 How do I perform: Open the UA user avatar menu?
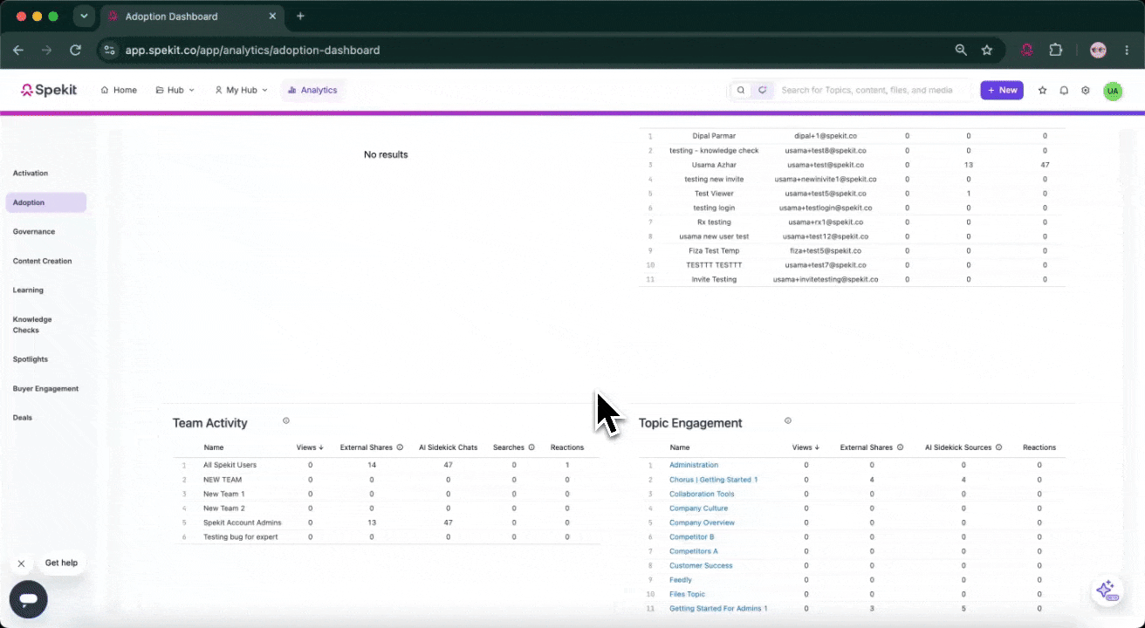click(x=1113, y=91)
